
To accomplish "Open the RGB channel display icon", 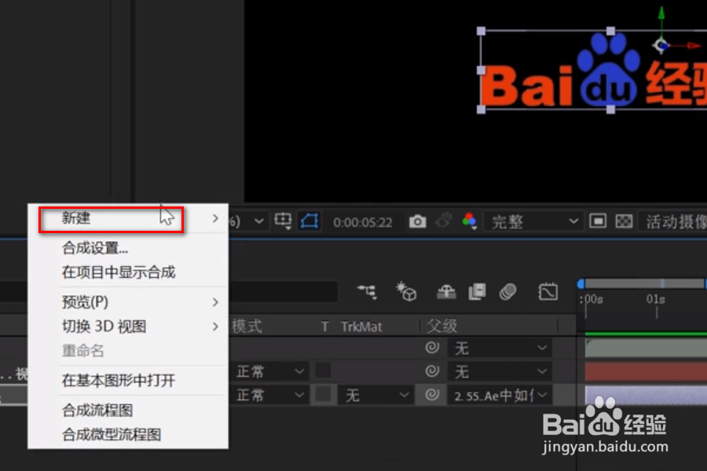I will [x=470, y=221].
